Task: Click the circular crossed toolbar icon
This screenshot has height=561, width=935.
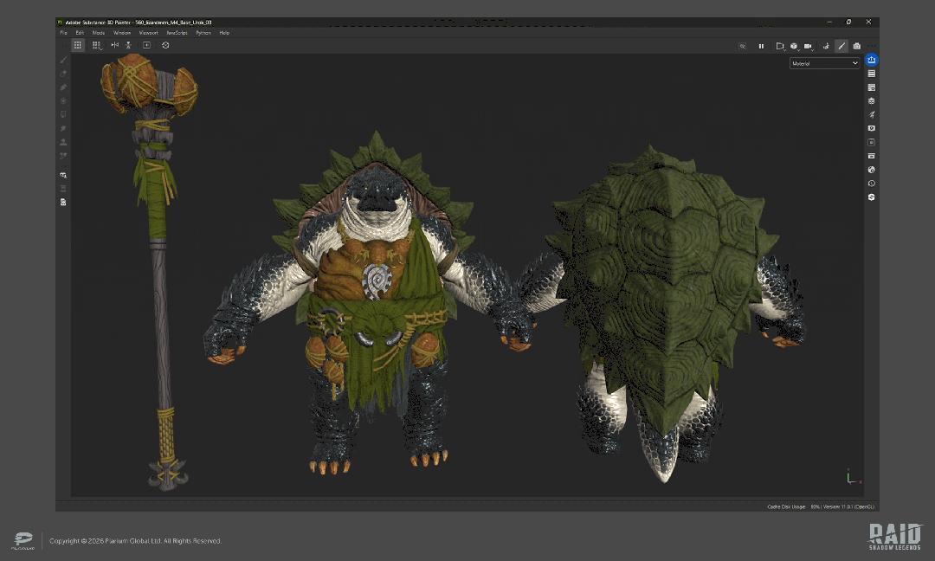Action: [x=165, y=45]
